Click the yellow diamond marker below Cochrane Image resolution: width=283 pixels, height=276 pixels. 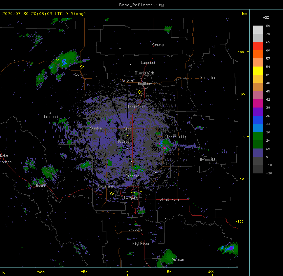click(112, 194)
